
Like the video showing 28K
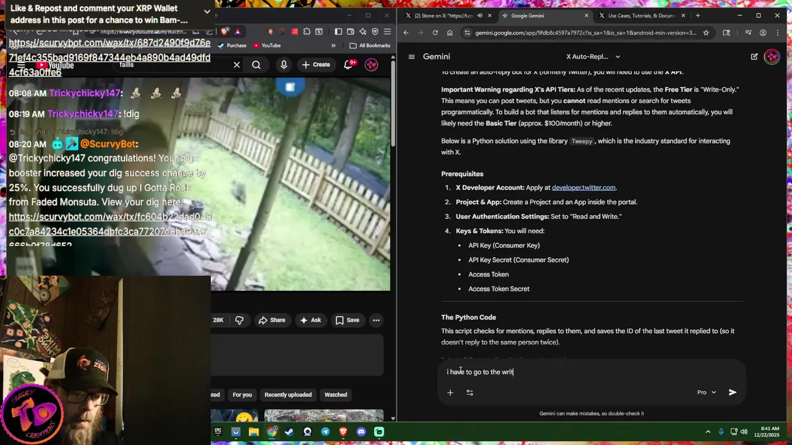click(218, 320)
